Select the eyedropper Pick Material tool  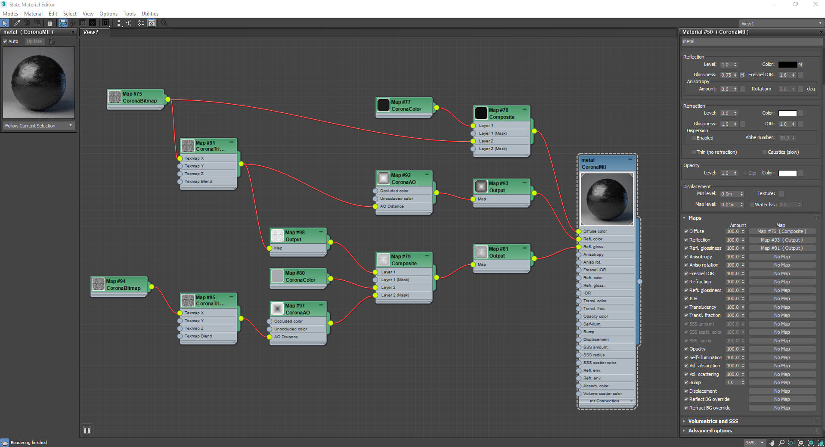coord(17,23)
